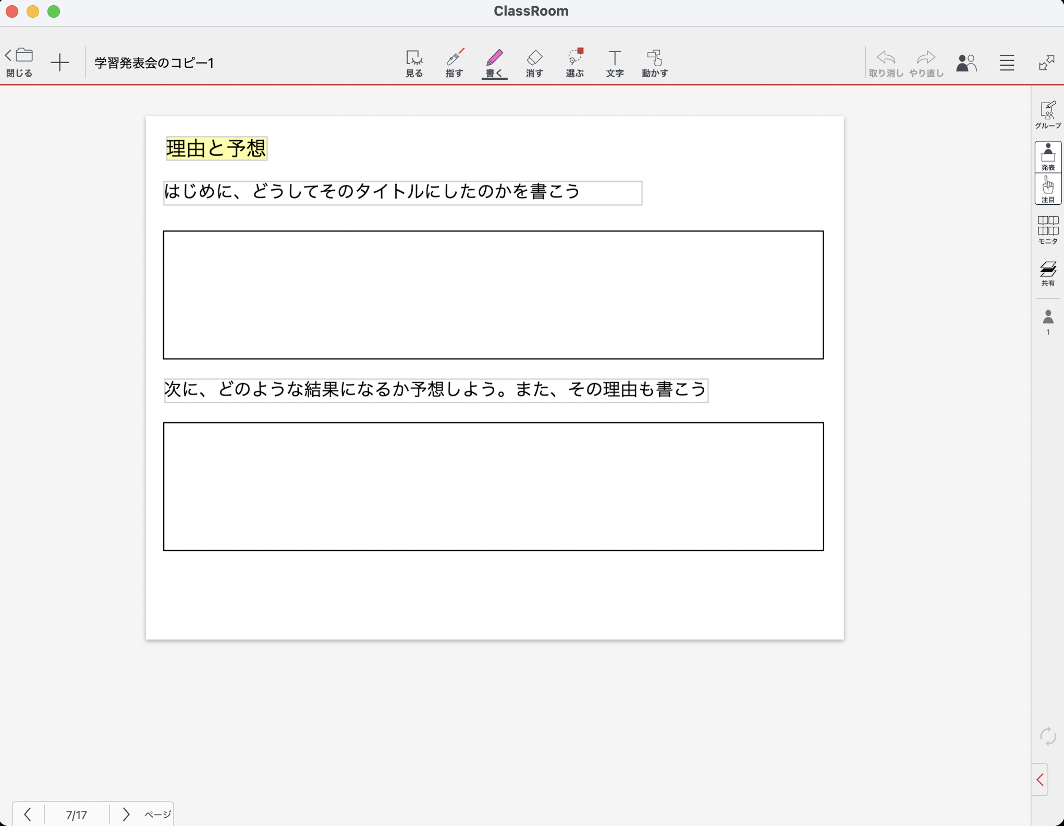The width and height of the screenshot is (1064, 826).
Task: Expand the red chevron side panel
Action: (1040, 780)
